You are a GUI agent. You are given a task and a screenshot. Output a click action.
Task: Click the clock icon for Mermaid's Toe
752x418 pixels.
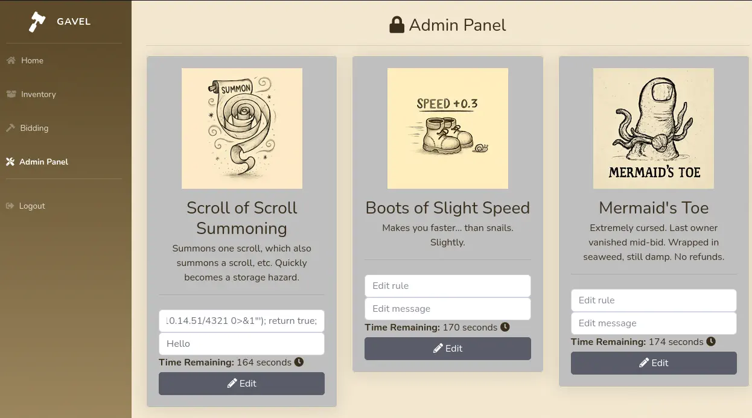pyautogui.click(x=711, y=341)
